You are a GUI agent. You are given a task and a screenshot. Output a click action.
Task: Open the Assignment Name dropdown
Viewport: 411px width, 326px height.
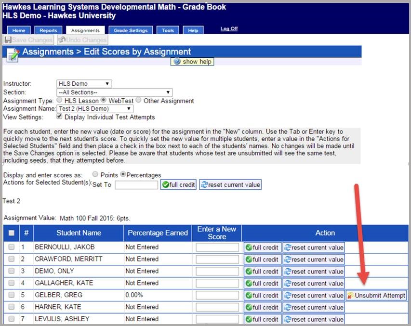point(95,109)
